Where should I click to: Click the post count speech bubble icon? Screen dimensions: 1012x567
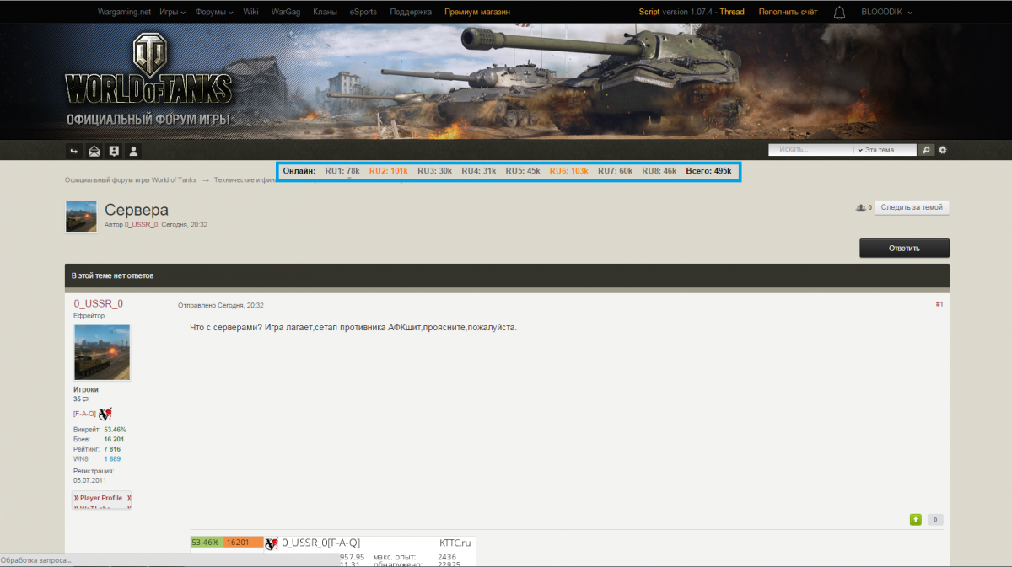coord(85,399)
